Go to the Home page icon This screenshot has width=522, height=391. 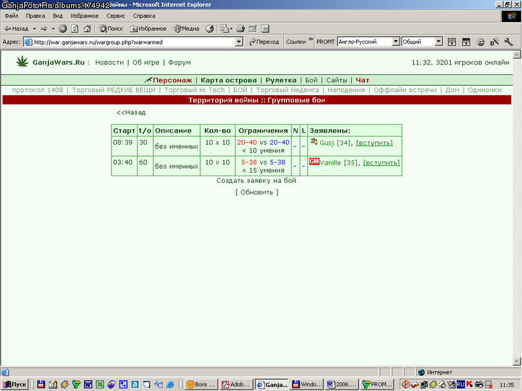click(87, 29)
